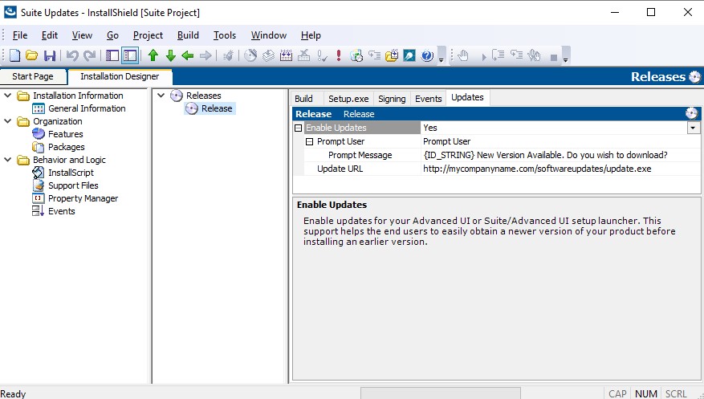Open the Events view in left tree
Viewport: 704px width, 399px height.
click(x=62, y=211)
